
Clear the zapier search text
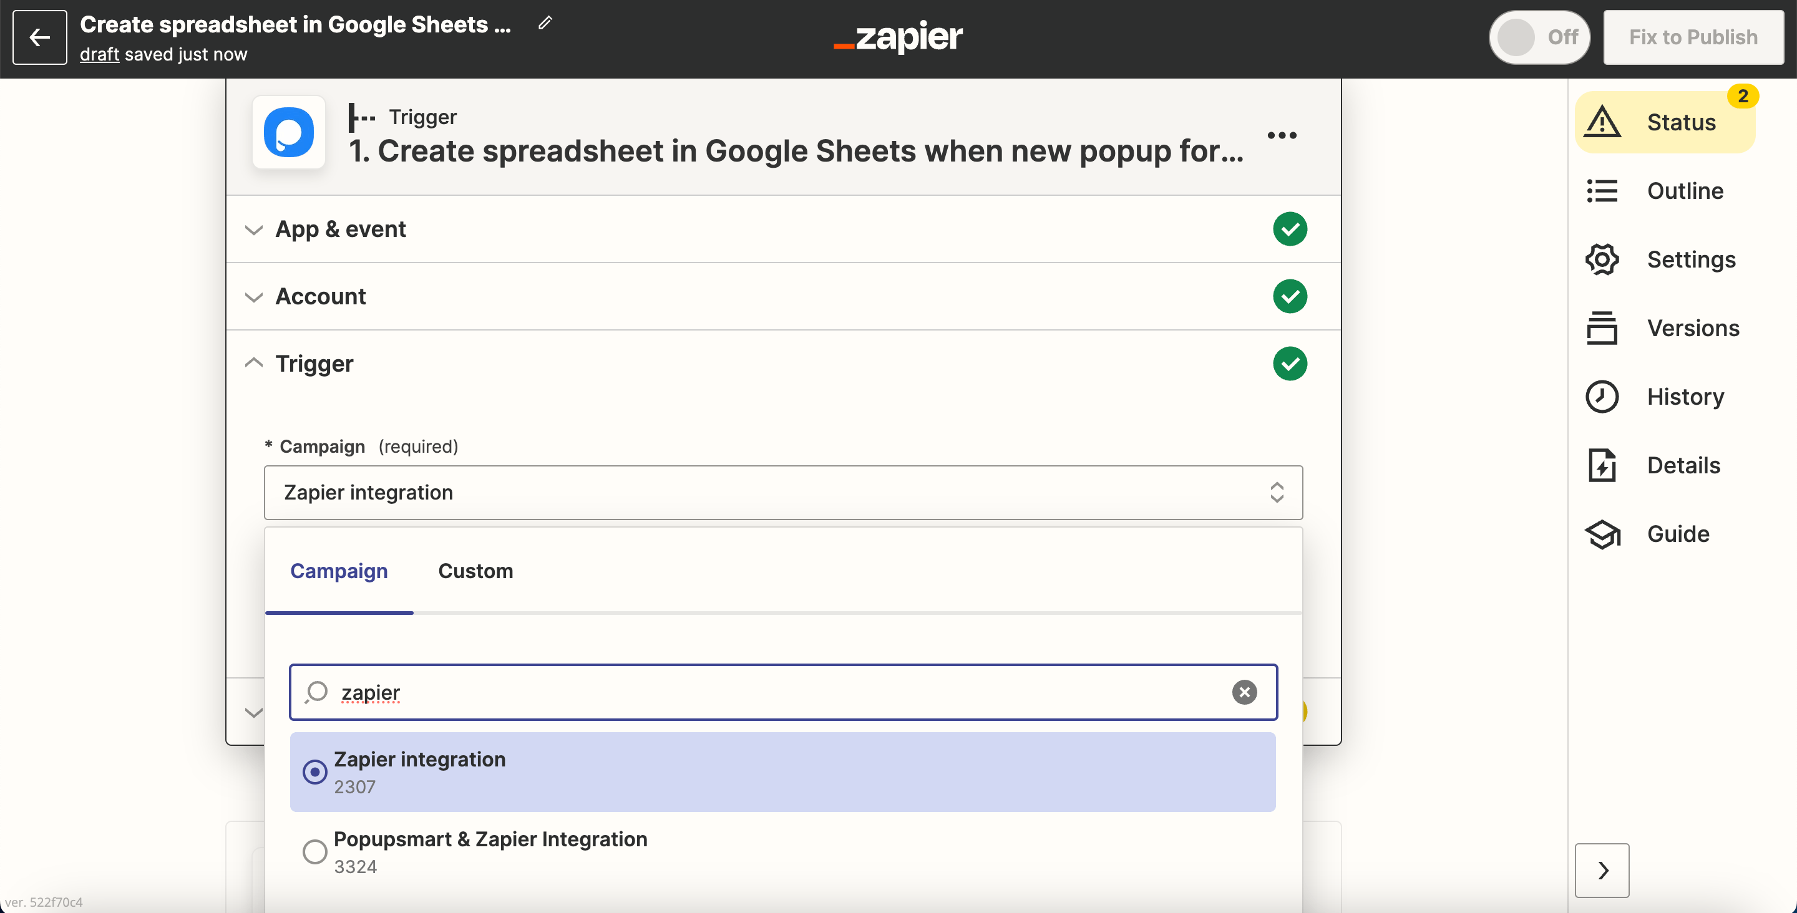[x=1244, y=692]
